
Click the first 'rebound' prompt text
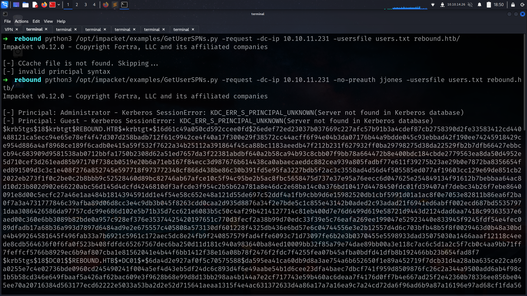(x=28, y=39)
